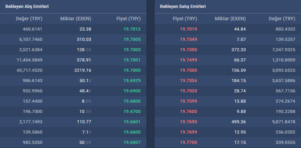Choose sell price 19.7699
This screenshot has width=301, height=148.
tap(189, 132)
